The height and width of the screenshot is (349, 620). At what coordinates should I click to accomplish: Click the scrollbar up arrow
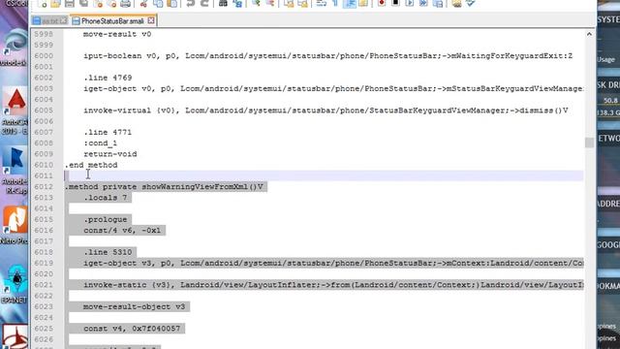589,35
